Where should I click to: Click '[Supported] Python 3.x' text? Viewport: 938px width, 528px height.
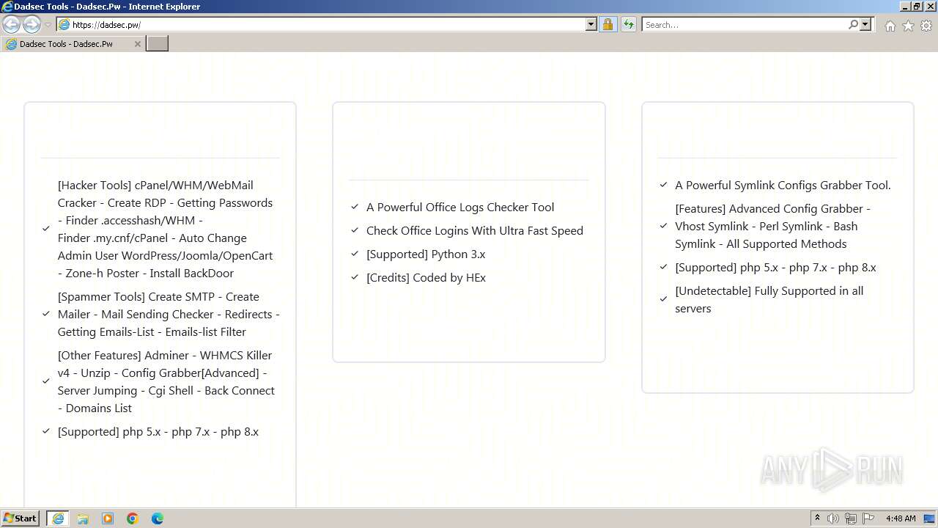(x=426, y=254)
